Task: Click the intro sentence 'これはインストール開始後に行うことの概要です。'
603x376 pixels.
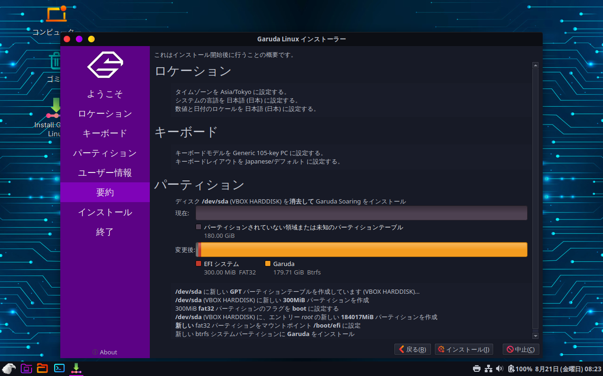Action: point(224,55)
